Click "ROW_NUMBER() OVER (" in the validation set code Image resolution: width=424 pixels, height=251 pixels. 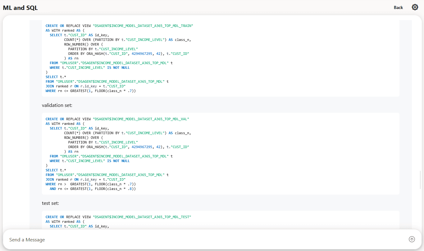coord(83,138)
